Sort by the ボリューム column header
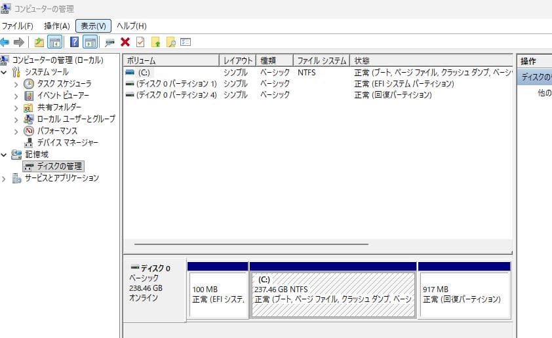The height and width of the screenshot is (338, 552). 172,60
